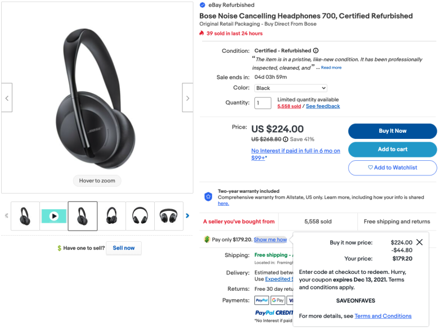Click the PayPal payment icon
This screenshot has height=329, width=439.
point(262,300)
